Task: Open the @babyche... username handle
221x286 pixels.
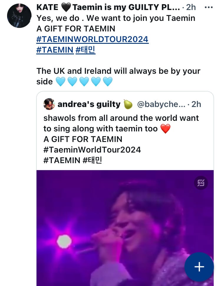Action: click(161, 104)
